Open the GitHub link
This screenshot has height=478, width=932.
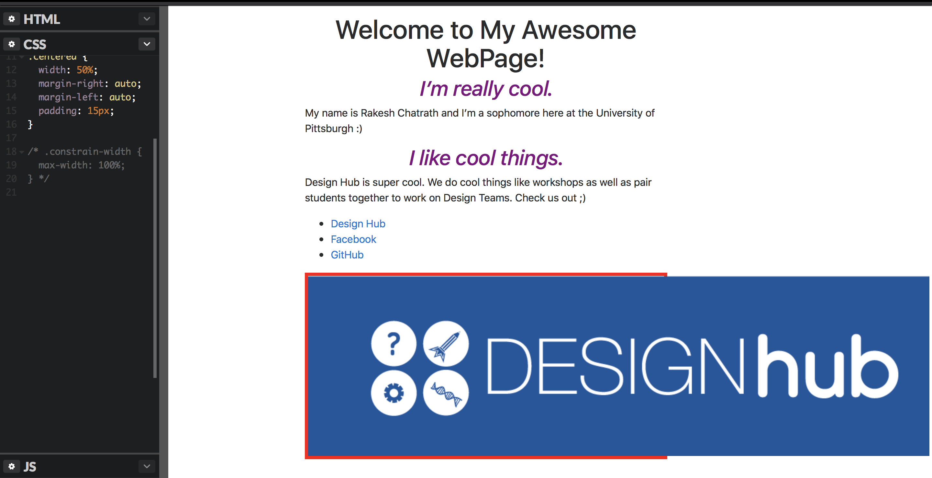(x=347, y=255)
